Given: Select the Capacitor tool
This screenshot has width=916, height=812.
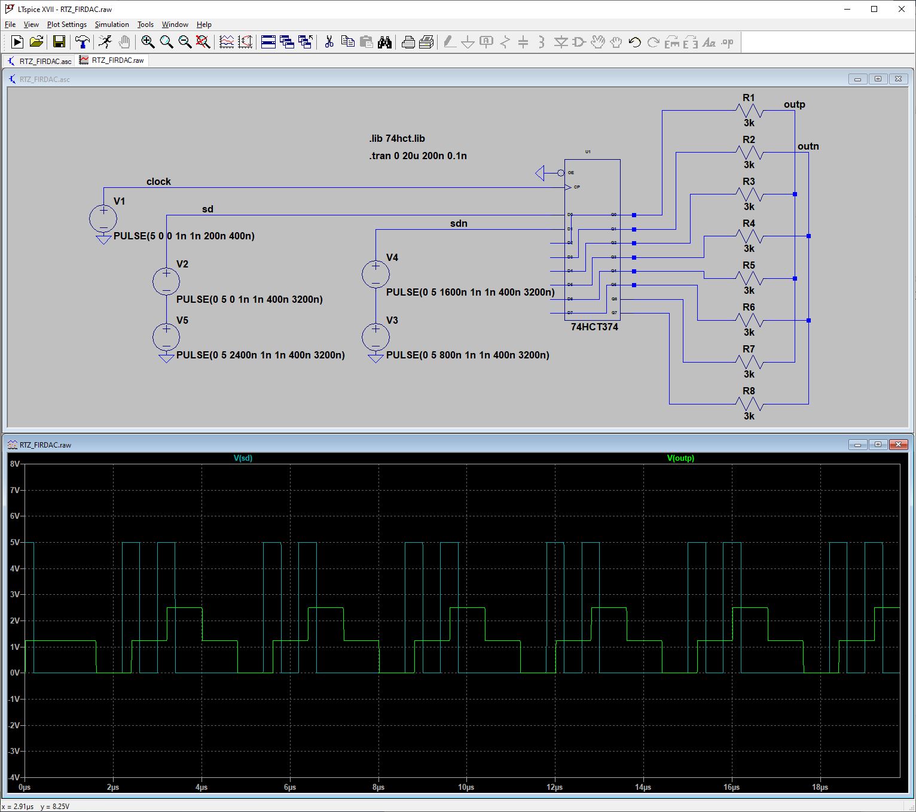Looking at the screenshot, I should pos(523,42).
